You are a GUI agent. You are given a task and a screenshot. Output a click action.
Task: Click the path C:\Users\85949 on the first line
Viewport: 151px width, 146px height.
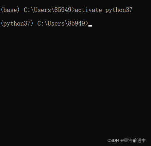tap(48, 10)
